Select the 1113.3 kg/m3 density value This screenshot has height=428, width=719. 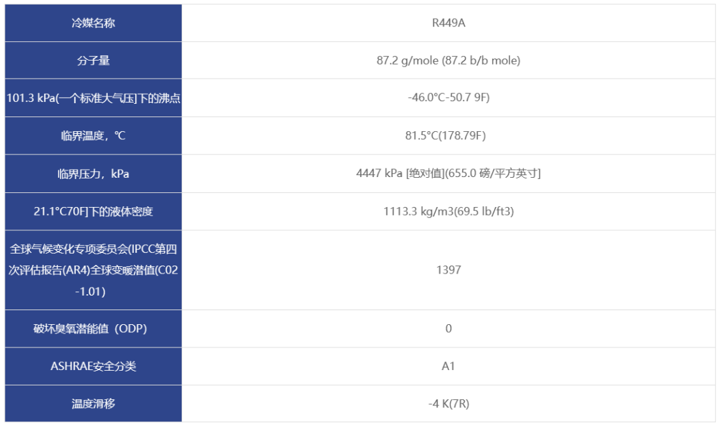[448, 212]
